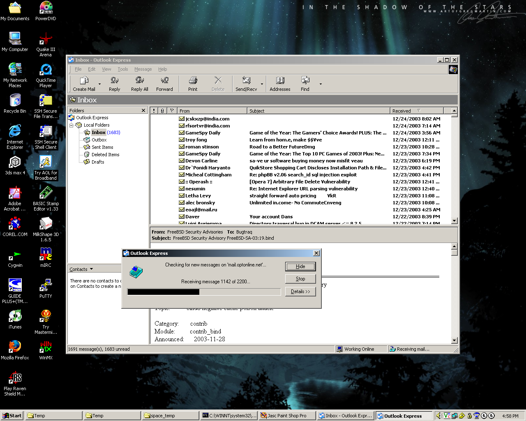
Task: Open the QuickTime Player desktop icon
Action: point(46,75)
